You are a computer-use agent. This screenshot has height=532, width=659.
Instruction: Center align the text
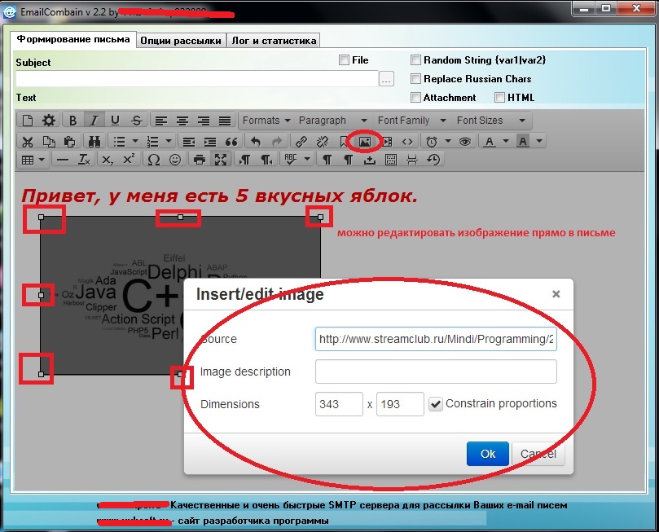(x=182, y=121)
